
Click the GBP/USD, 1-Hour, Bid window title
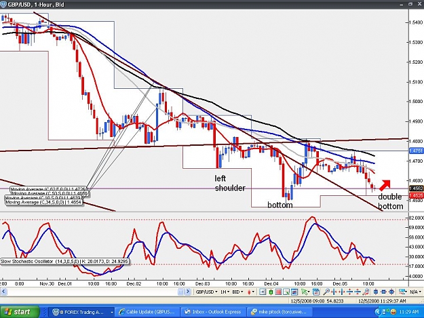coord(36,5)
